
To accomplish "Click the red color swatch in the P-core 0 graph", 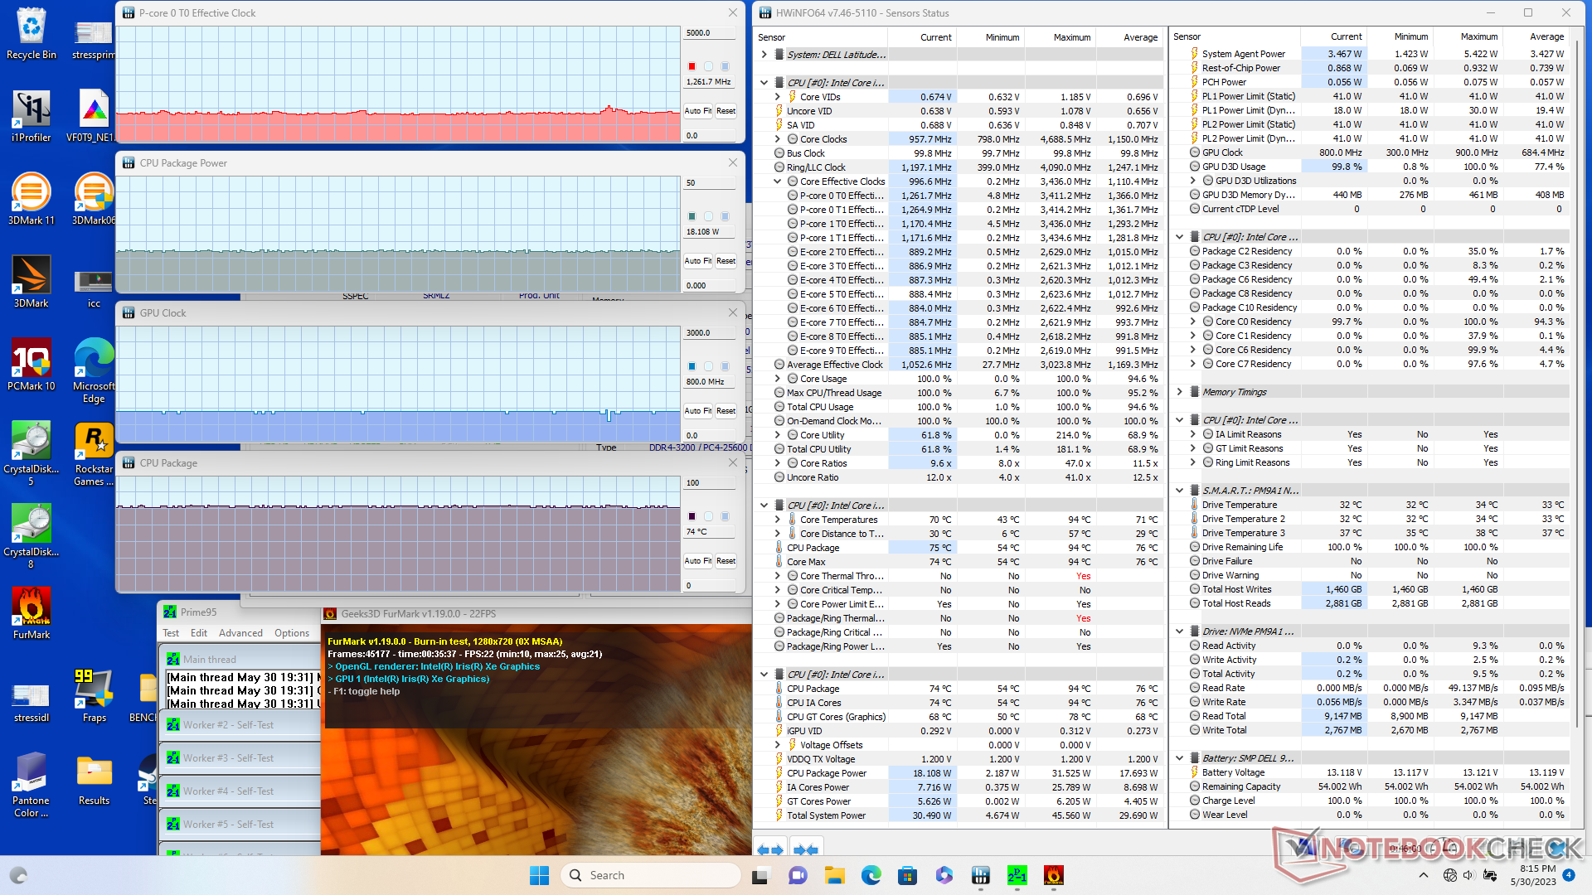I will [x=692, y=66].
